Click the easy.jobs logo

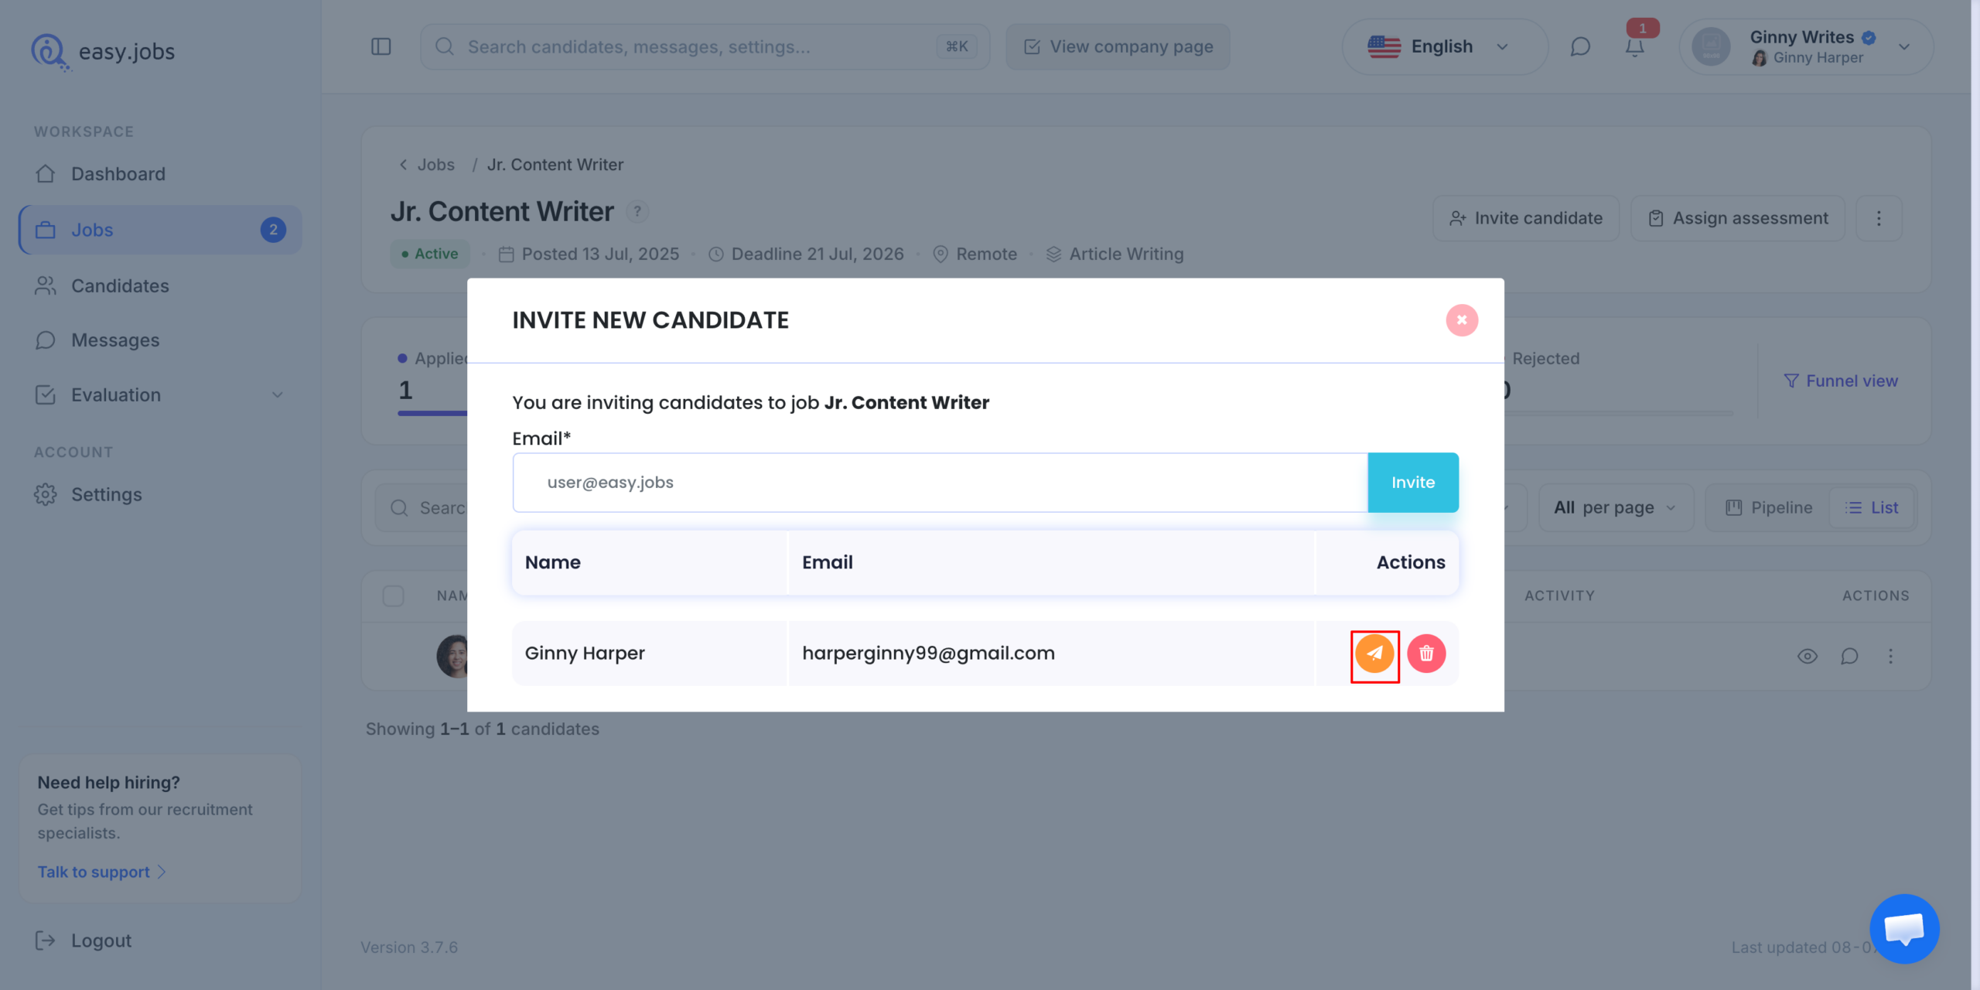pos(103,51)
